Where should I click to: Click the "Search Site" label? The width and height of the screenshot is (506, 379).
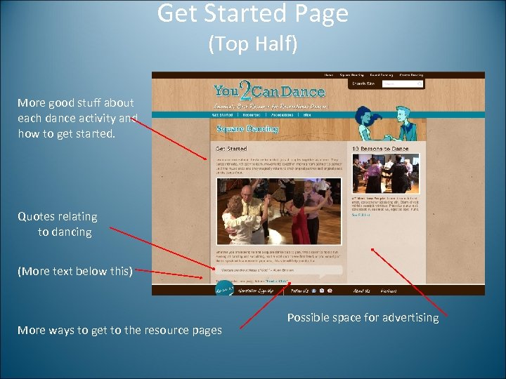[363, 84]
